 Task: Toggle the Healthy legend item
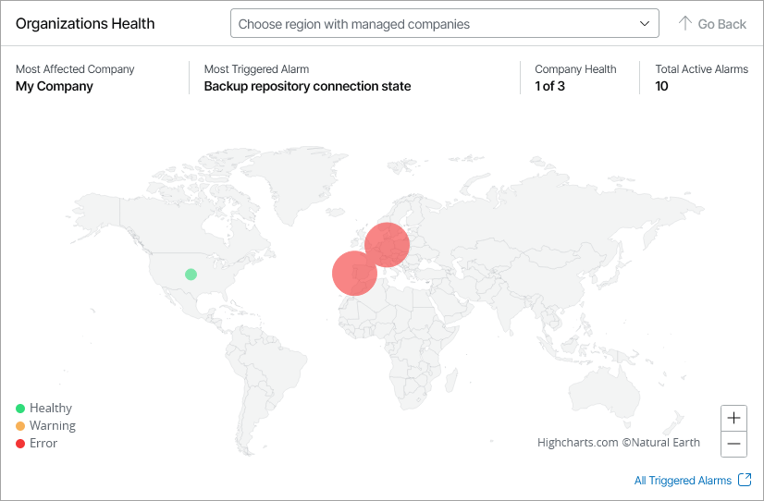point(50,409)
